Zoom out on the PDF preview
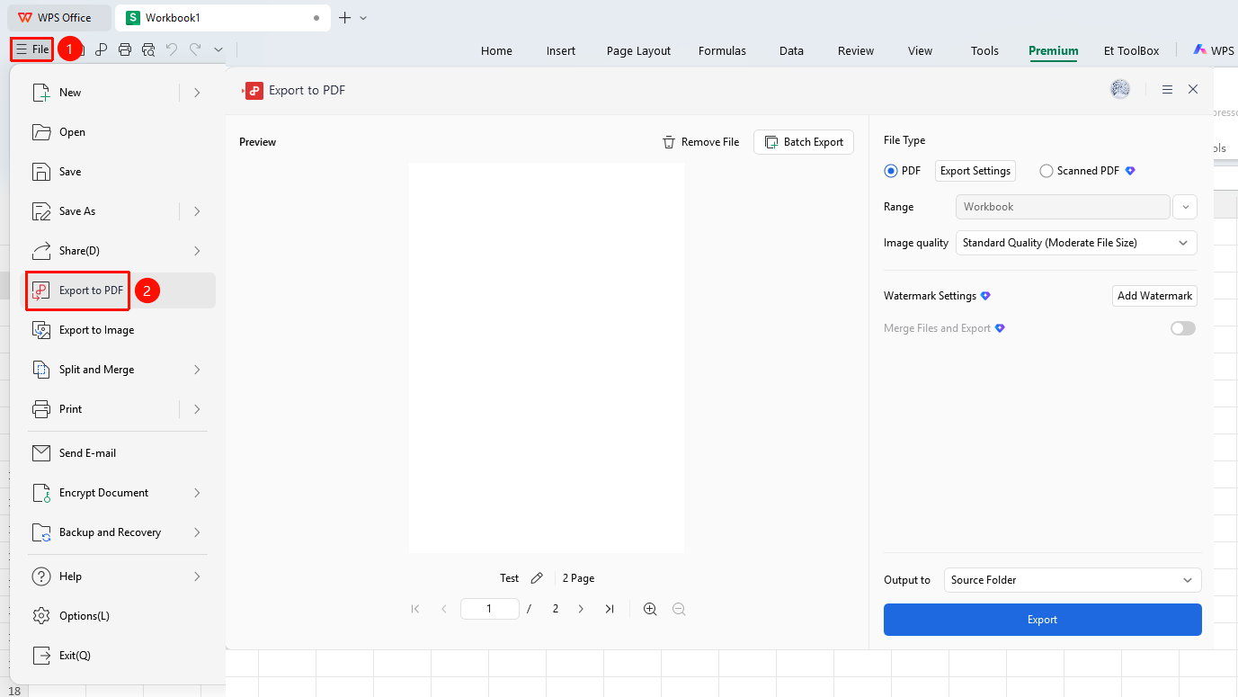This screenshot has height=697, width=1238. [x=679, y=609]
